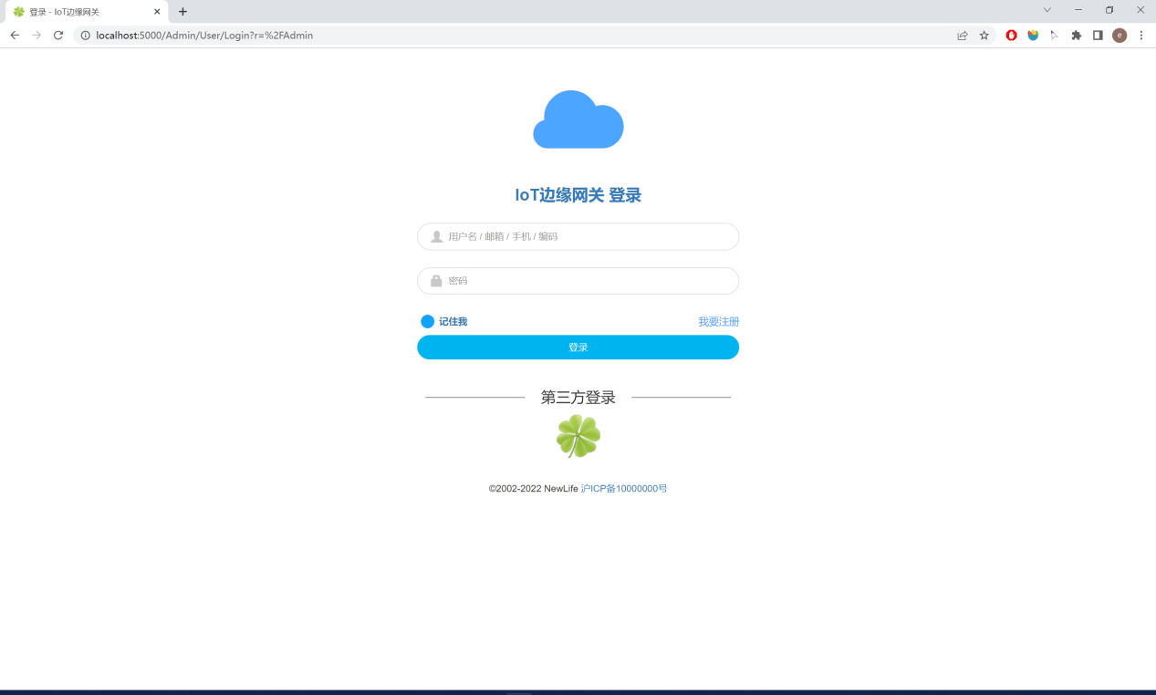Open the user profile avatar
Image resolution: width=1156 pixels, height=695 pixels.
click(1120, 36)
